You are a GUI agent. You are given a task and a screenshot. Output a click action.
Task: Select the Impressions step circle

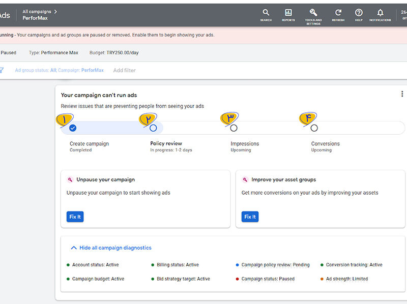pos(234,128)
